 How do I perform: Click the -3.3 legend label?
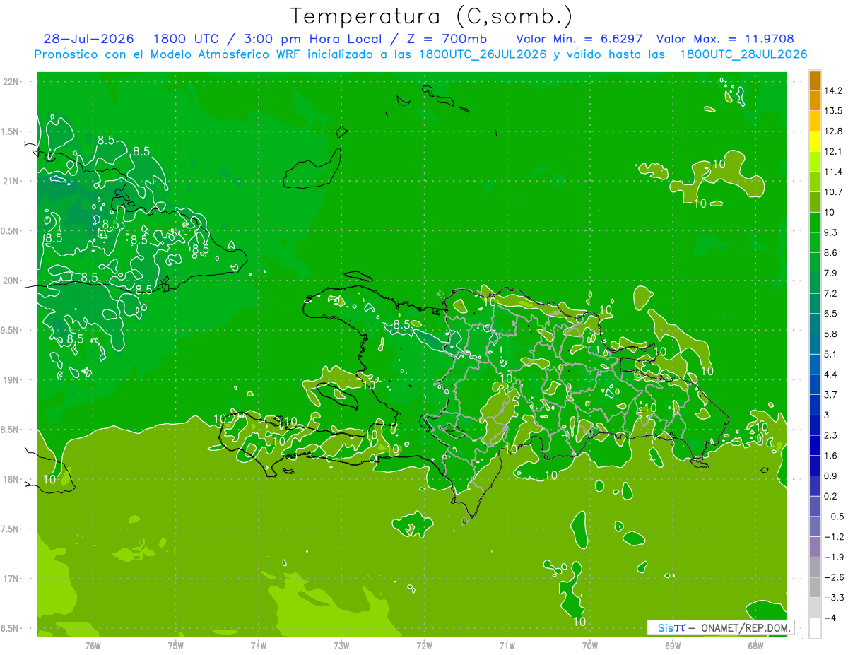pos(834,598)
